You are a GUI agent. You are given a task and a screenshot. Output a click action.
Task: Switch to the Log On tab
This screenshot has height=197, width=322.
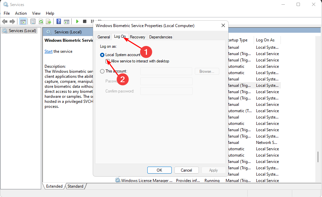[x=120, y=36]
